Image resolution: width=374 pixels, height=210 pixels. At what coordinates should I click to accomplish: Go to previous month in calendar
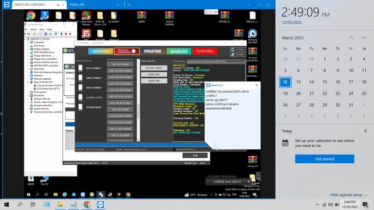click(351, 38)
